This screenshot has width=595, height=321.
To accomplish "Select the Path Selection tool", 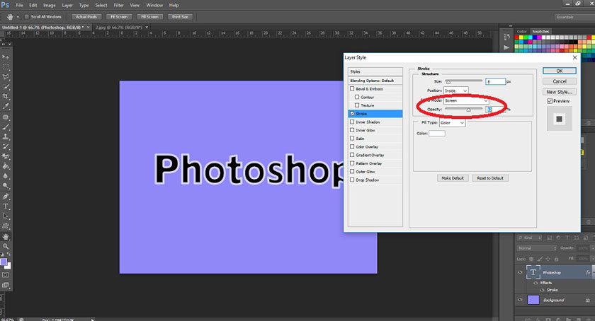I will pos(6,216).
